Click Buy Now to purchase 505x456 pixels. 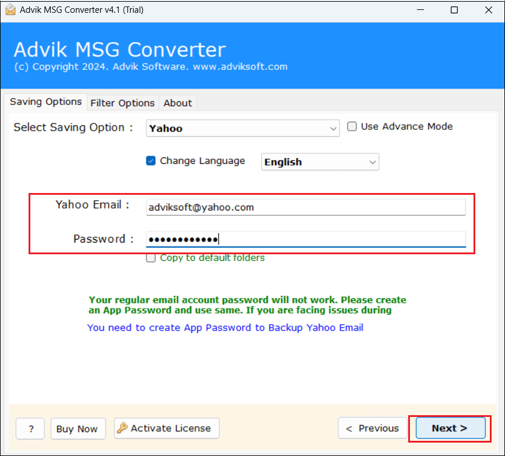click(x=78, y=428)
